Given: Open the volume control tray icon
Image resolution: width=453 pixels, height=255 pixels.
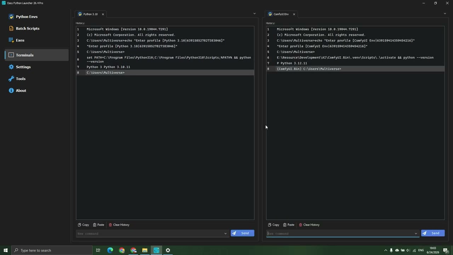Looking at the screenshot, I should (x=408, y=250).
